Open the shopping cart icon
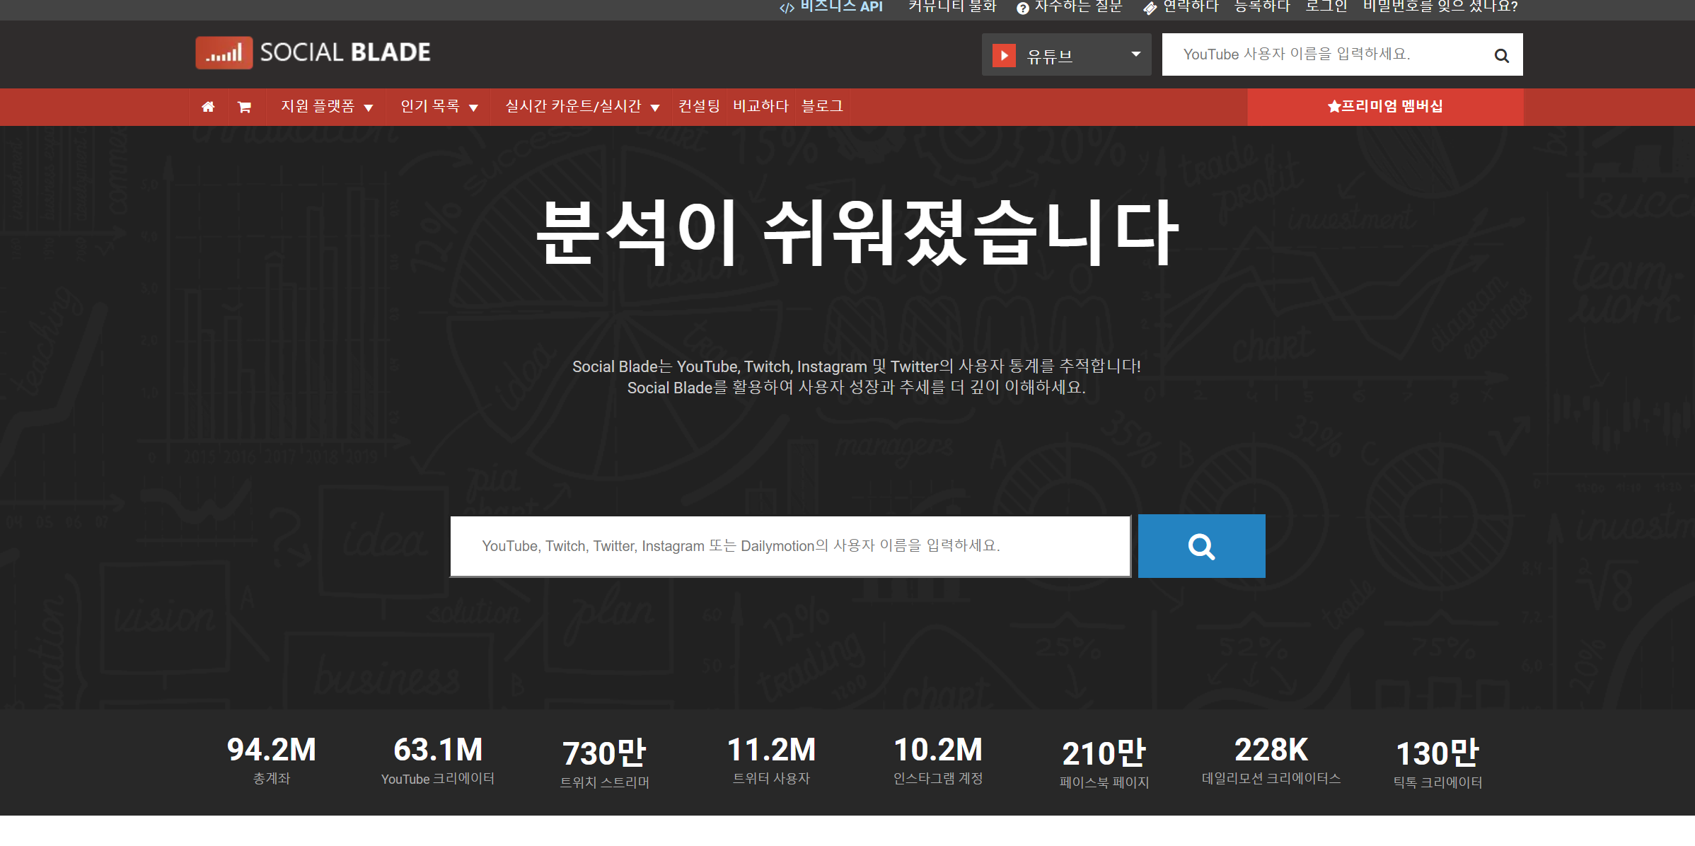This screenshot has width=1695, height=846. tap(244, 107)
